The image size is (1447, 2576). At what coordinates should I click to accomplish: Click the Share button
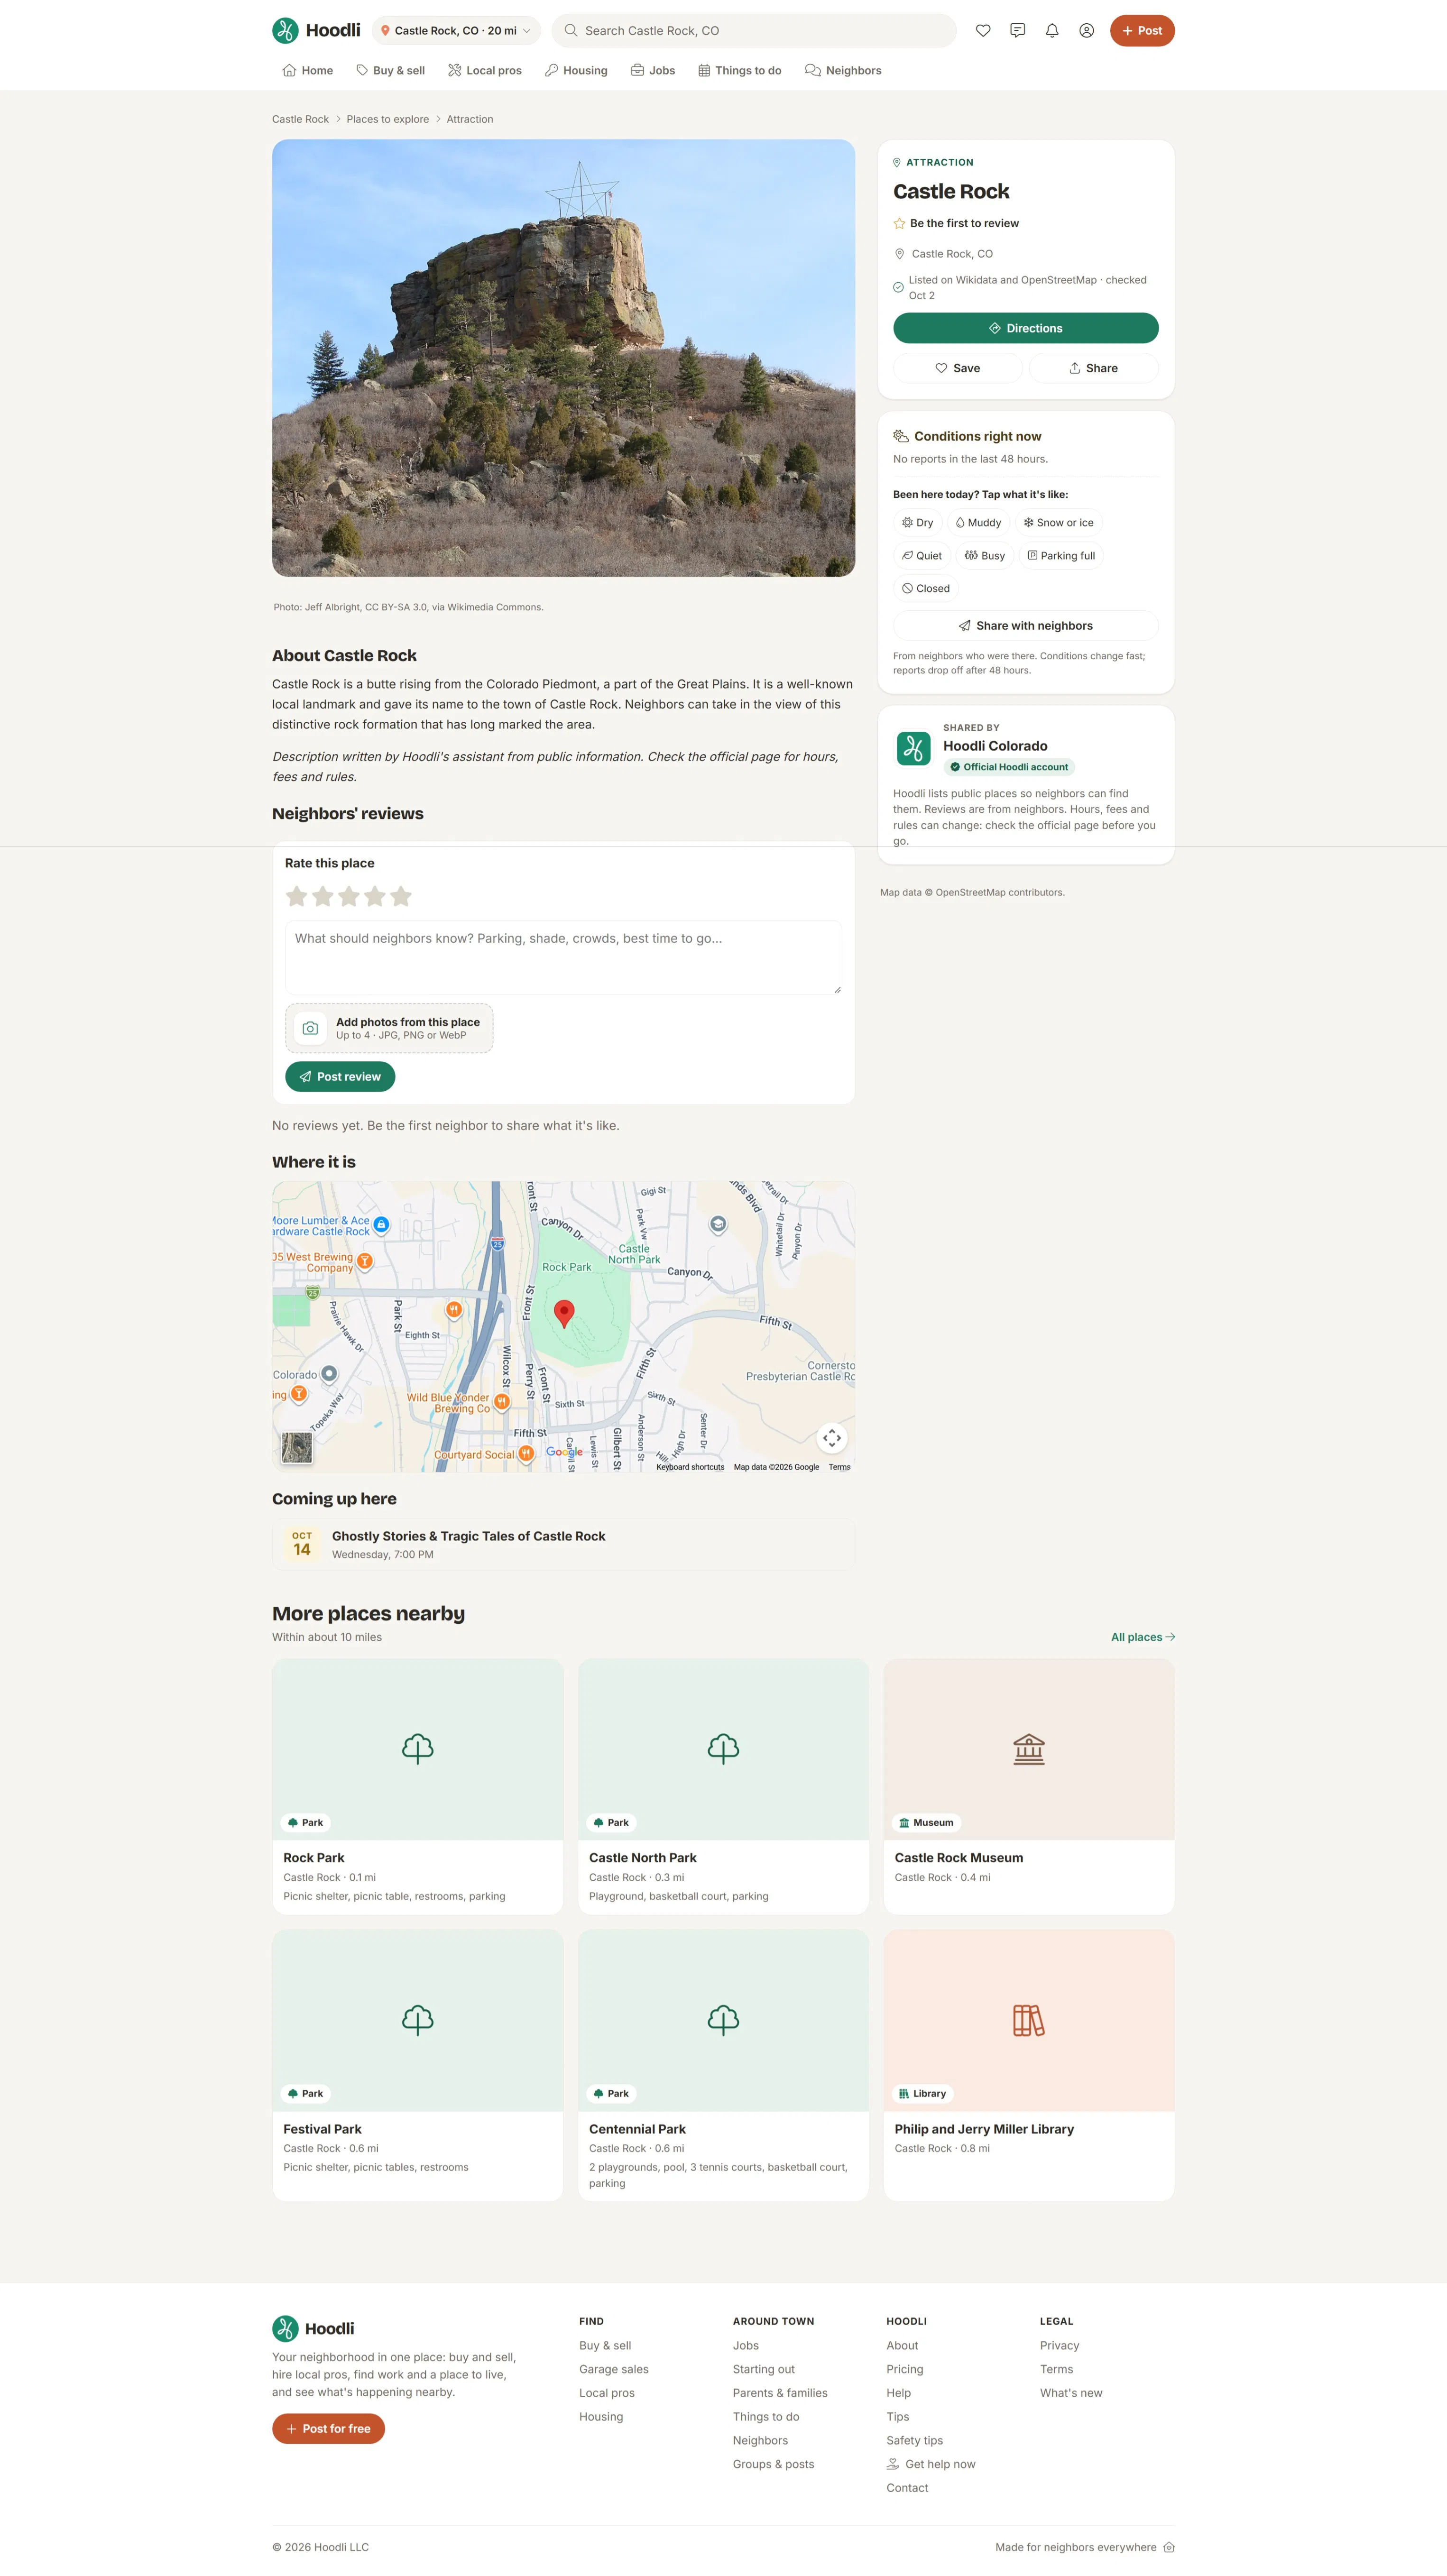tap(1093, 368)
